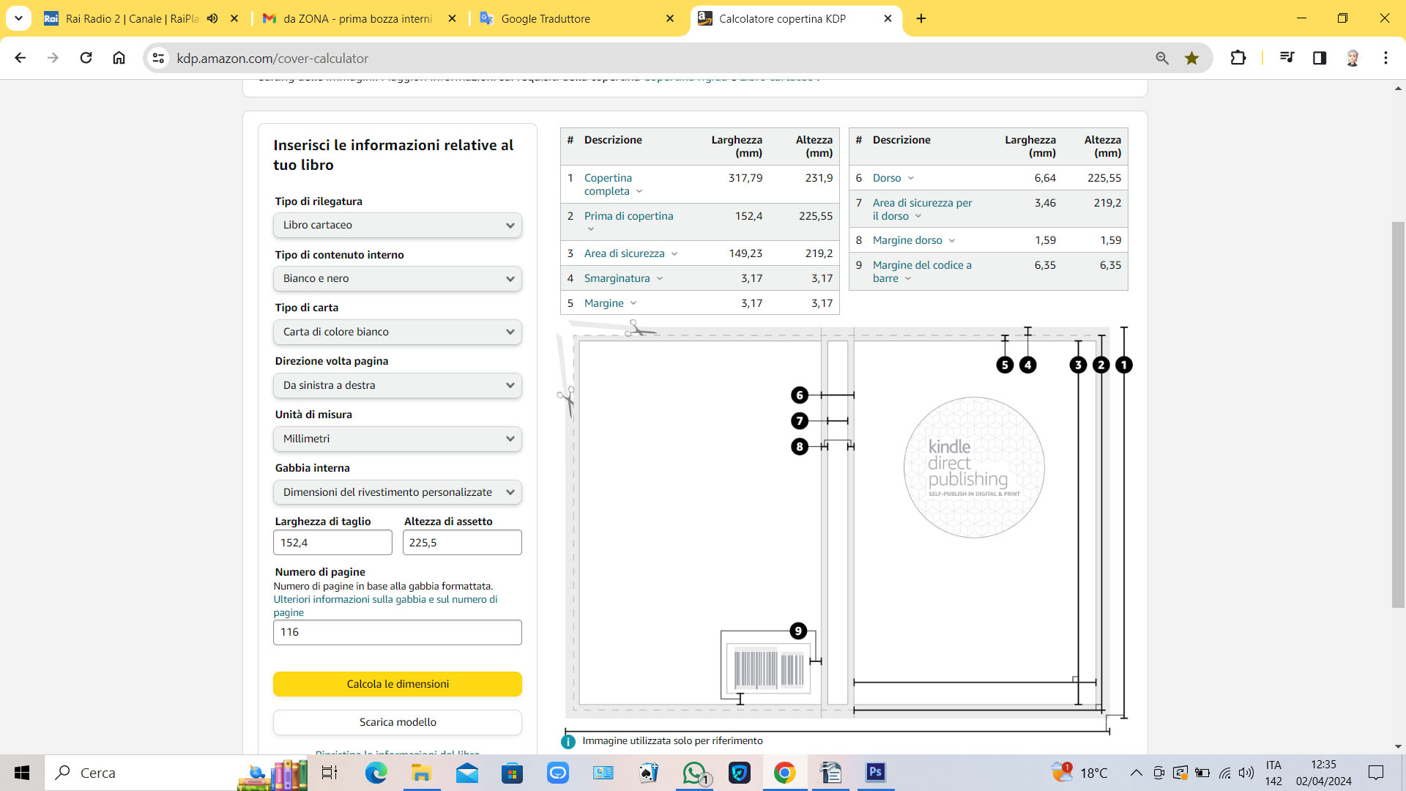
Task: Open the Tipo di contenuto interno dropdown
Action: pyautogui.click(x=398, y=278)
